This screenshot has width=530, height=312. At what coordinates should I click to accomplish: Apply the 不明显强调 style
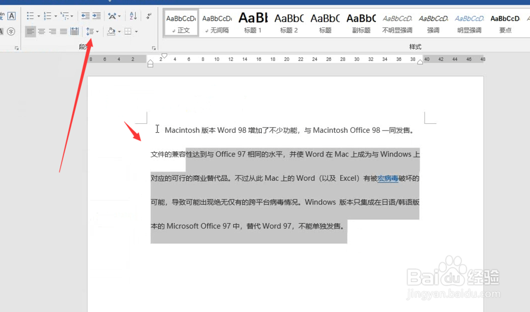tap(397, 23)
